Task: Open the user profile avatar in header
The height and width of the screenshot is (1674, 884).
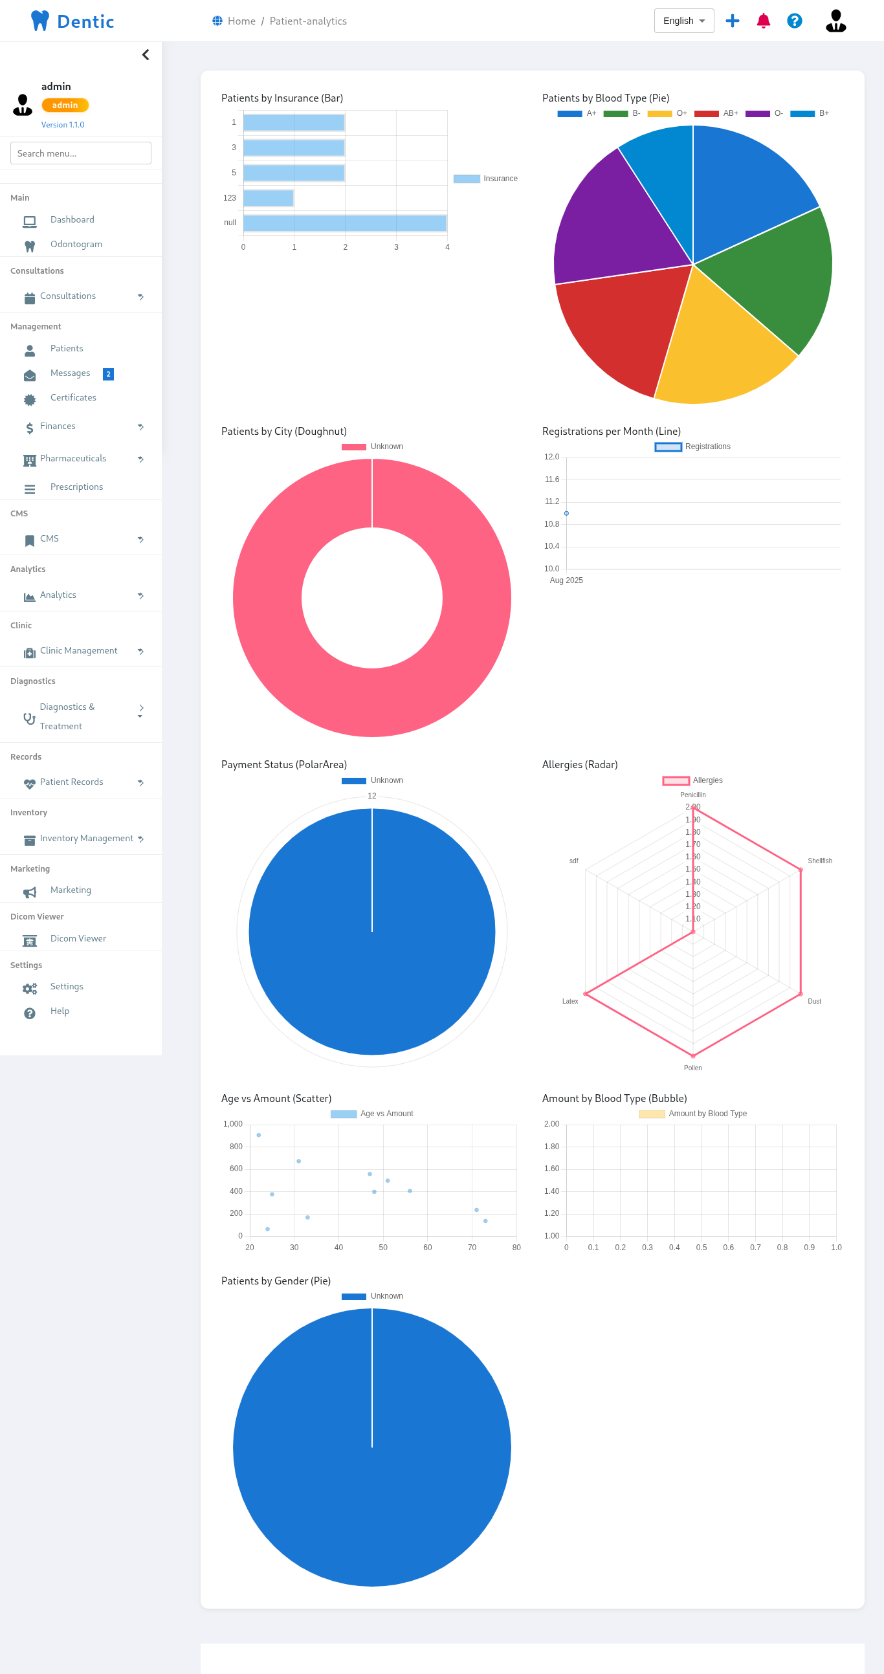Action: click(835, 21)
